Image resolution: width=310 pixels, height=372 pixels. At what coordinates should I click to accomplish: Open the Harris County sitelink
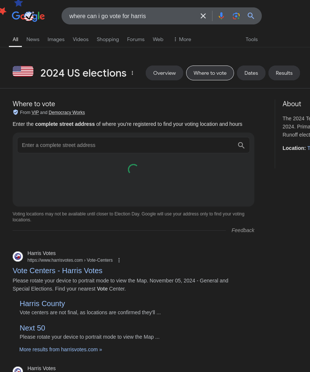42,304
